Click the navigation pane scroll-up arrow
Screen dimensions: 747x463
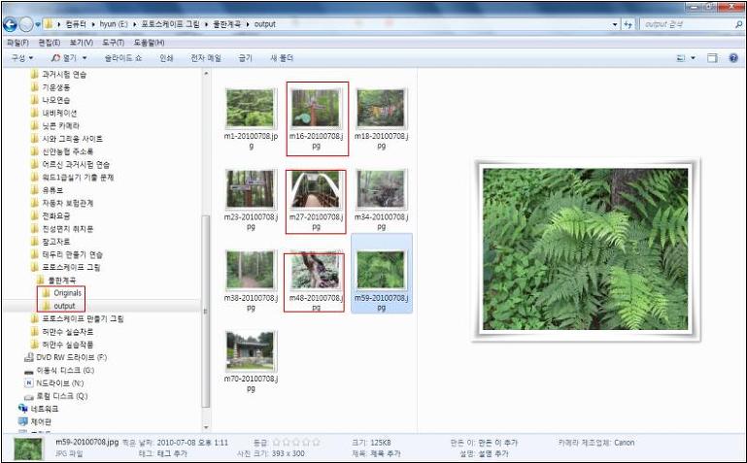206,74
